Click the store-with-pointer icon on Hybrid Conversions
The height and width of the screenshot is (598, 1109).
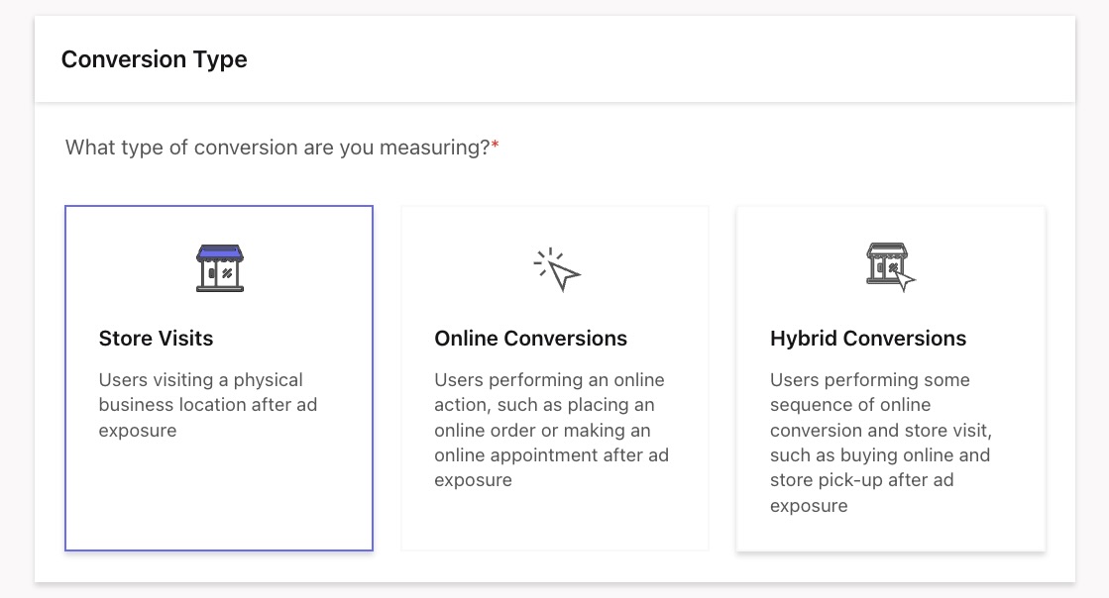890,265
